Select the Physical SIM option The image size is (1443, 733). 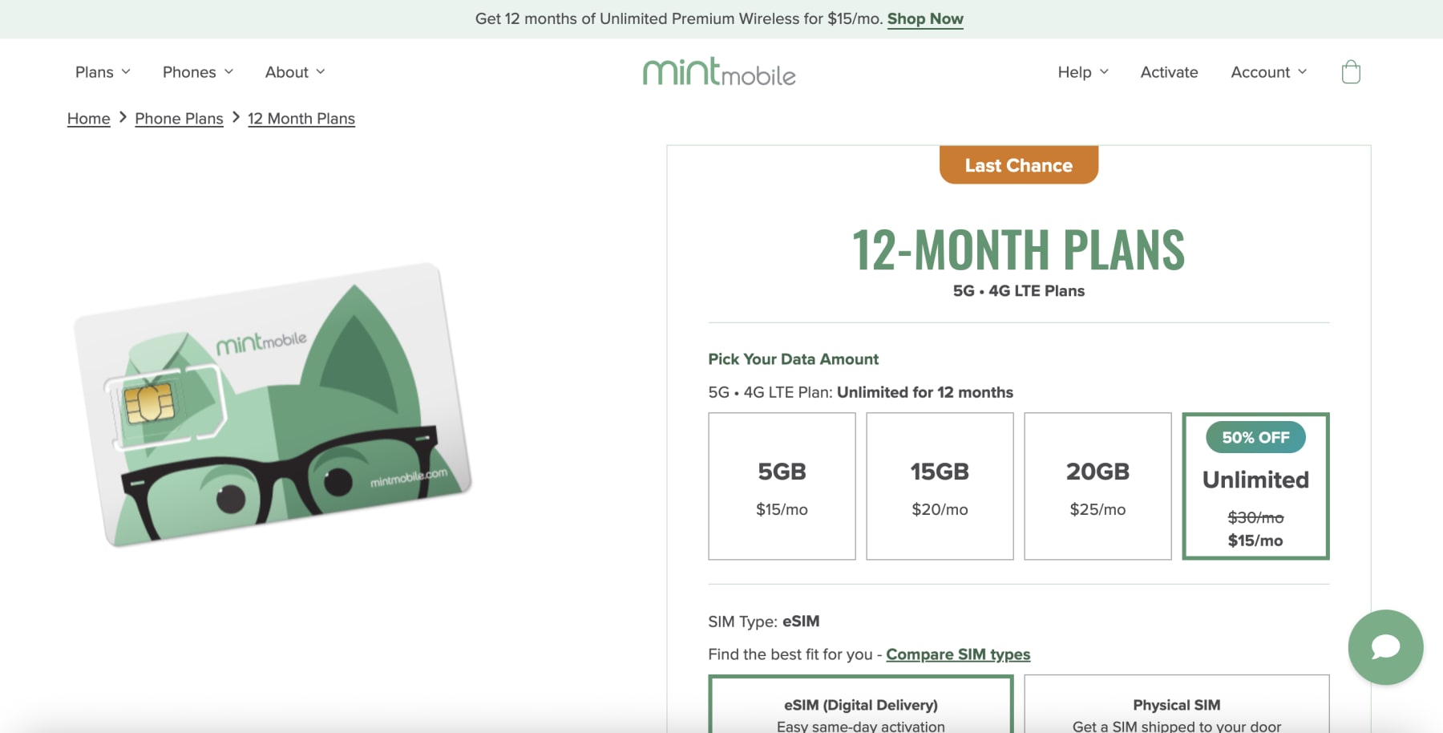point(1177,710)
